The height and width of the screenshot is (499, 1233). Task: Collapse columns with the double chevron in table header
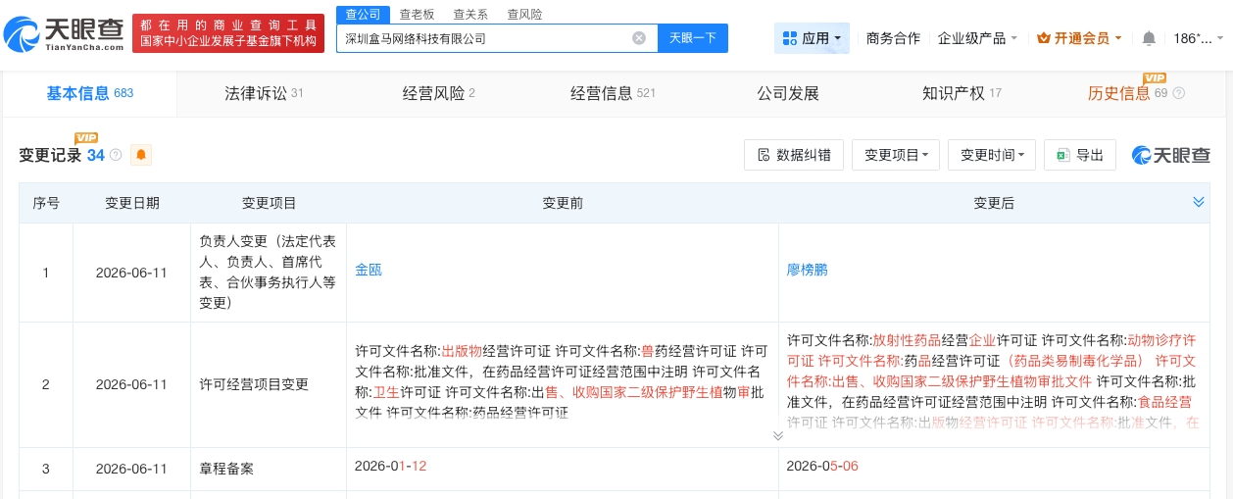point(1198,202)
